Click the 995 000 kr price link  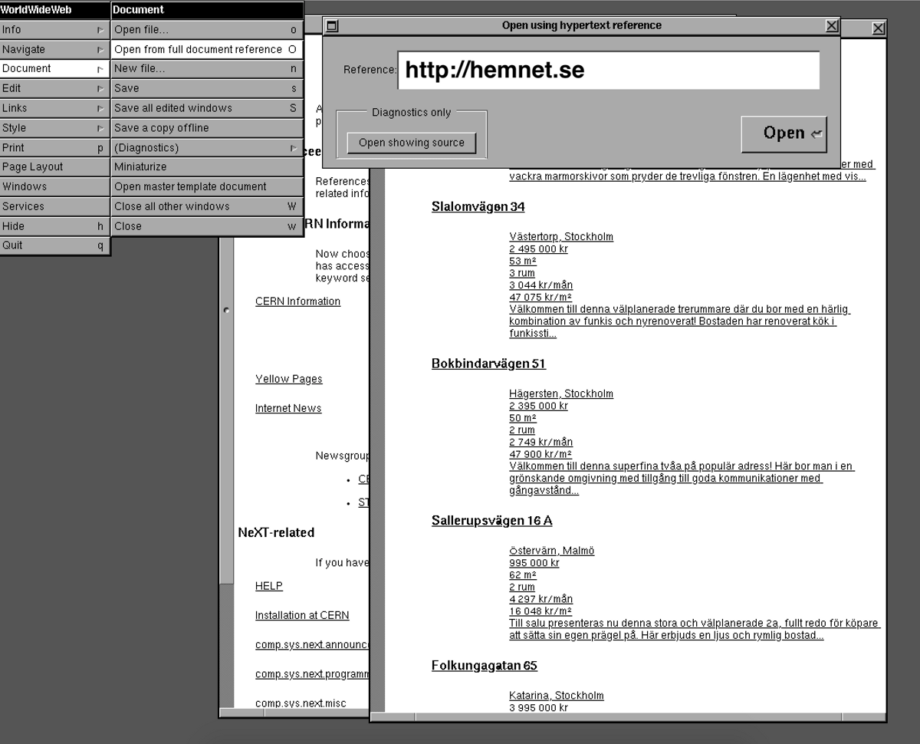pos(534,563)
